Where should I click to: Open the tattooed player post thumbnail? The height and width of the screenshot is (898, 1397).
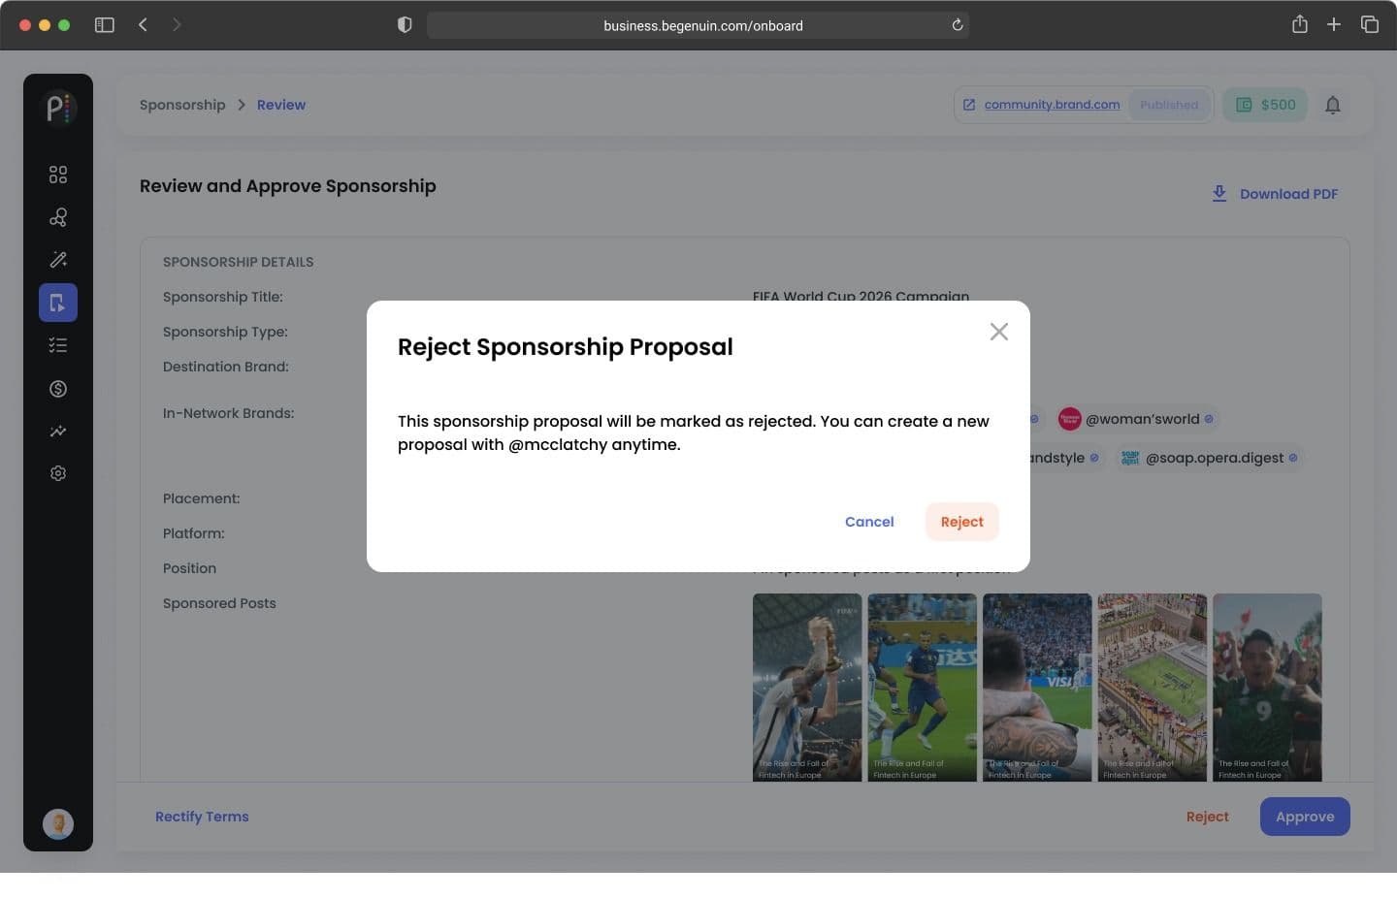(x=1037, y=687)
